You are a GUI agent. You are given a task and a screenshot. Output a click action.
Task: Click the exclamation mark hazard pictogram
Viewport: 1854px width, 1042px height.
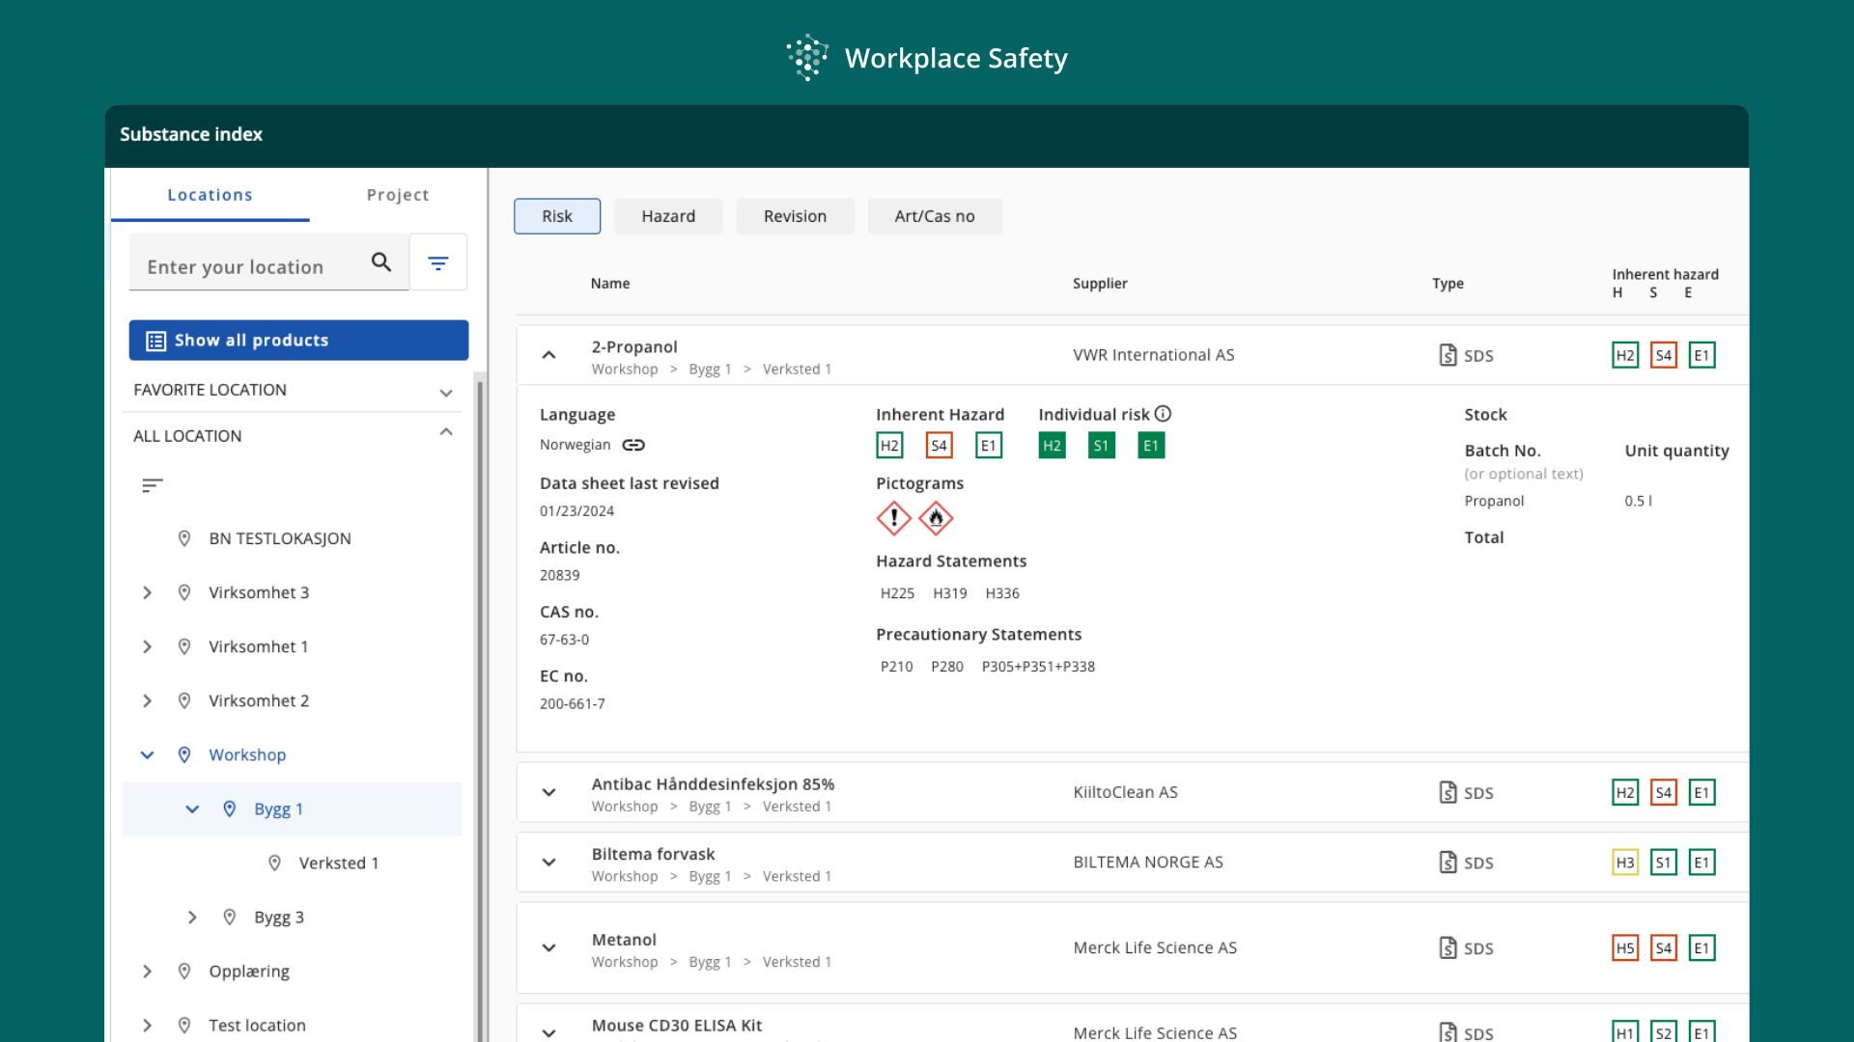click(894, 519)
